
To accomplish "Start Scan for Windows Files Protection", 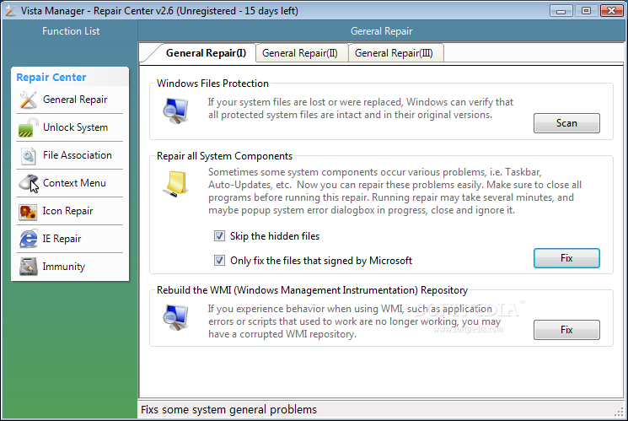I will (x=566, y=123).
